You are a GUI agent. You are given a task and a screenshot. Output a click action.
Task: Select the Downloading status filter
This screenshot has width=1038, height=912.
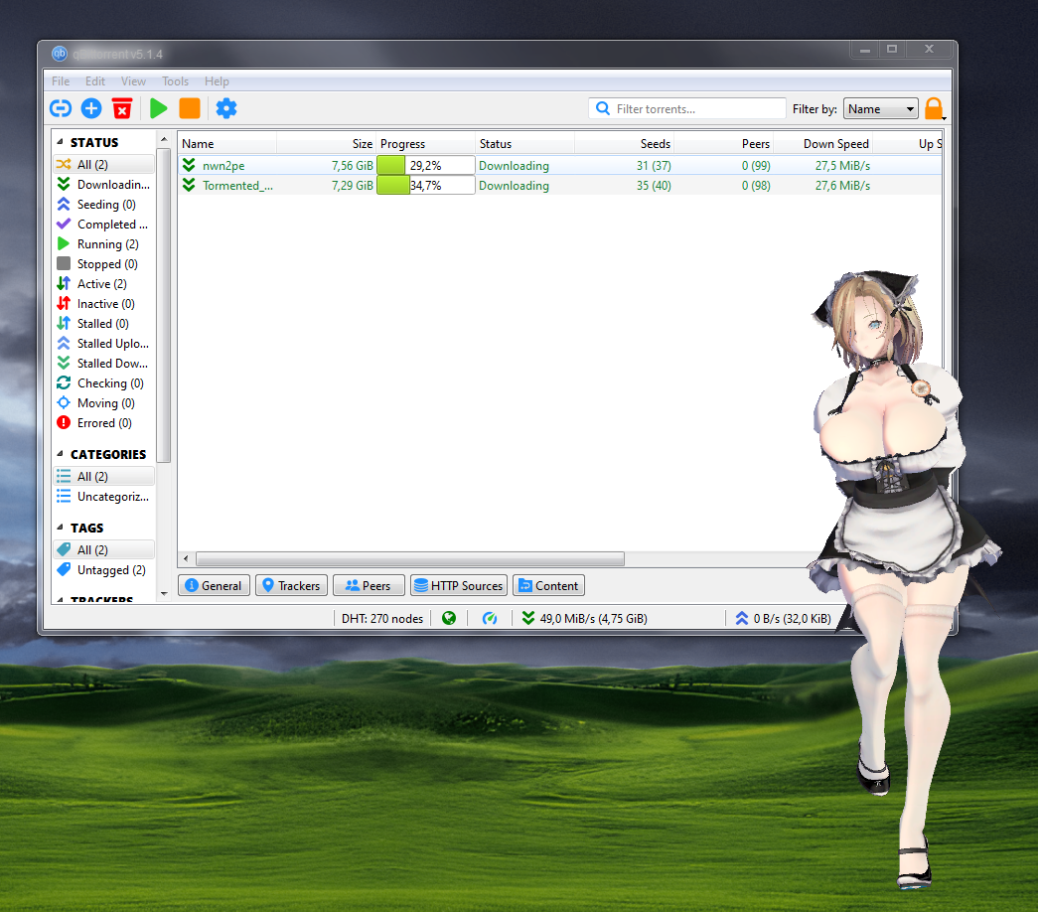(104, 184)
